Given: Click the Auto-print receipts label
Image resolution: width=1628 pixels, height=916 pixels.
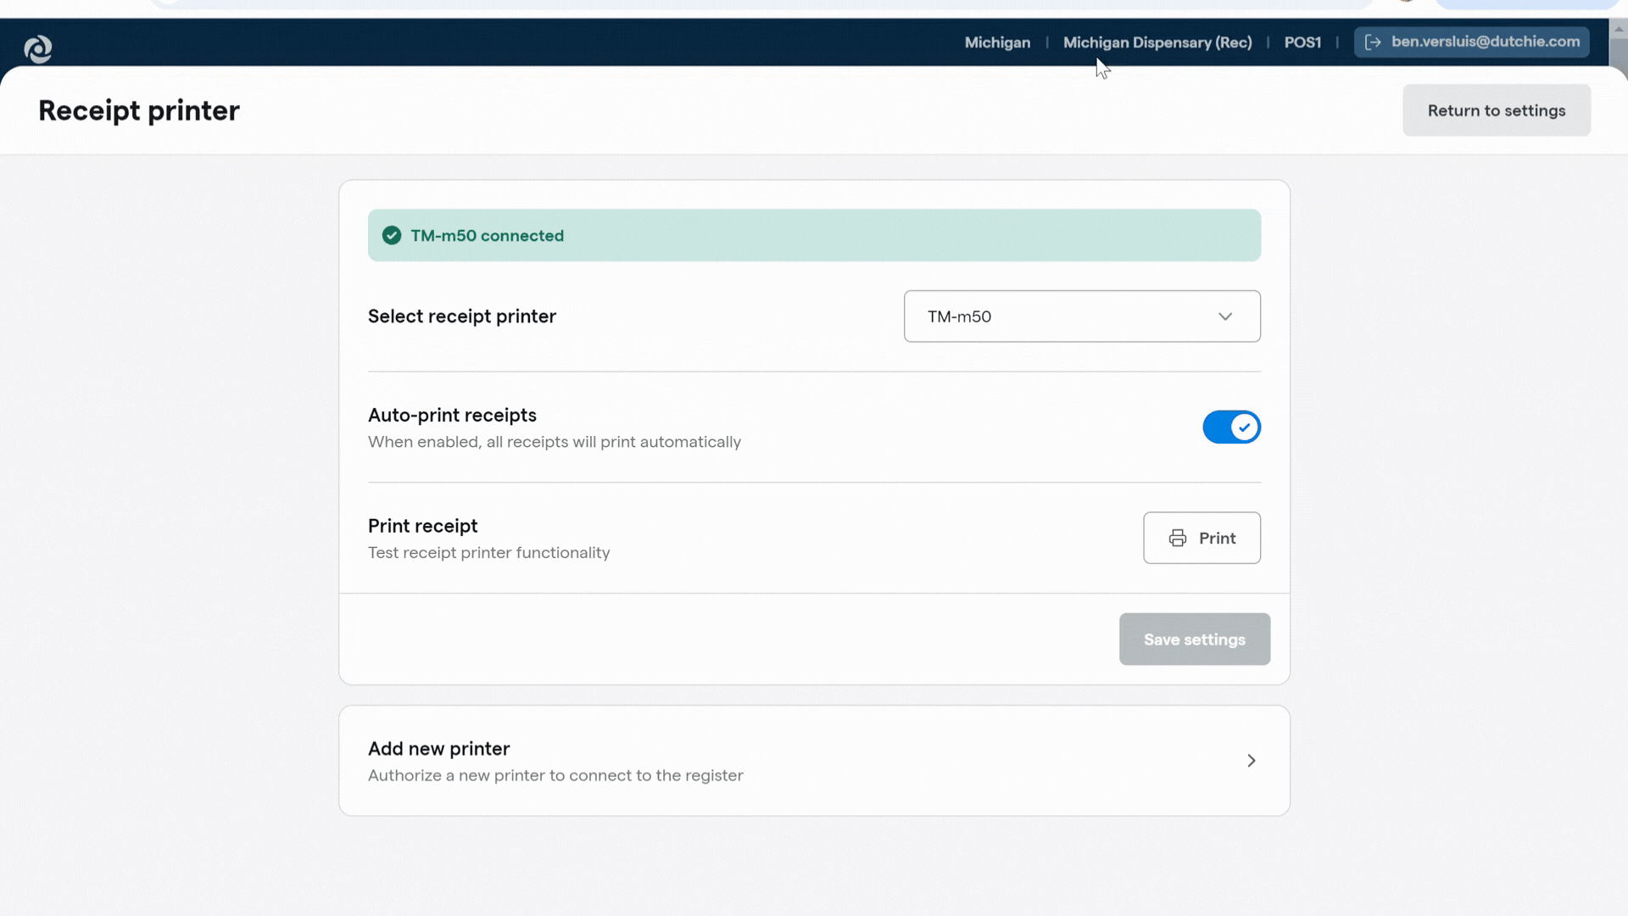Looking at the screenshot, I should coord(452,416).
